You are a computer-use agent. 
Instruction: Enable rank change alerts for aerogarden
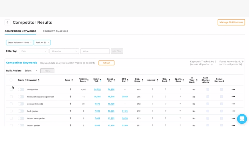tap(208, 90)
